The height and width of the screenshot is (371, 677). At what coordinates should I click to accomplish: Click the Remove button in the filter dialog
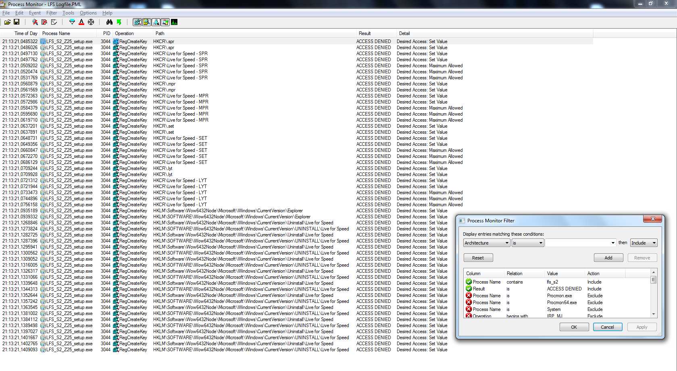pyautogui.click(x=642, y=258)
